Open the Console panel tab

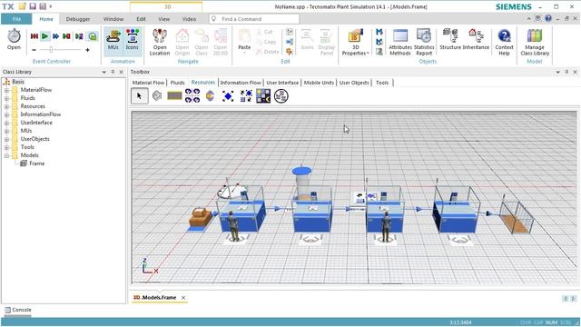coord(18,310)
